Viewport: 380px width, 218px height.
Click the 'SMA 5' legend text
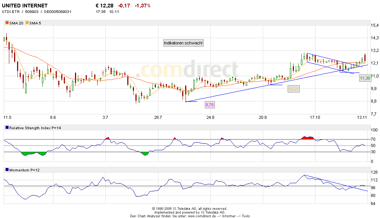coord(35,23)
